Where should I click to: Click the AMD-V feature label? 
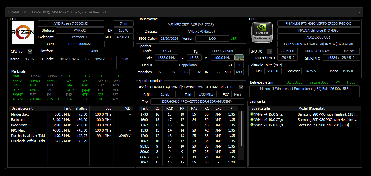(34, 90)
